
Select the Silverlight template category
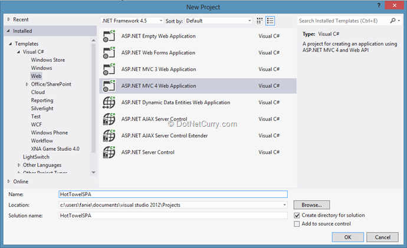[x=42, y=108]
